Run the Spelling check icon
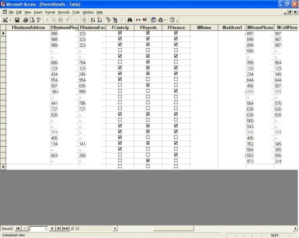This screenshot has height=238, width=299. pos(39,20)
